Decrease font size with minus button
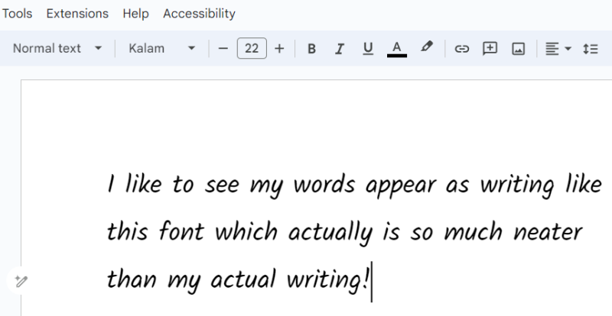The width and height of the screenshot is (612, 316). [x=223, y=49]
